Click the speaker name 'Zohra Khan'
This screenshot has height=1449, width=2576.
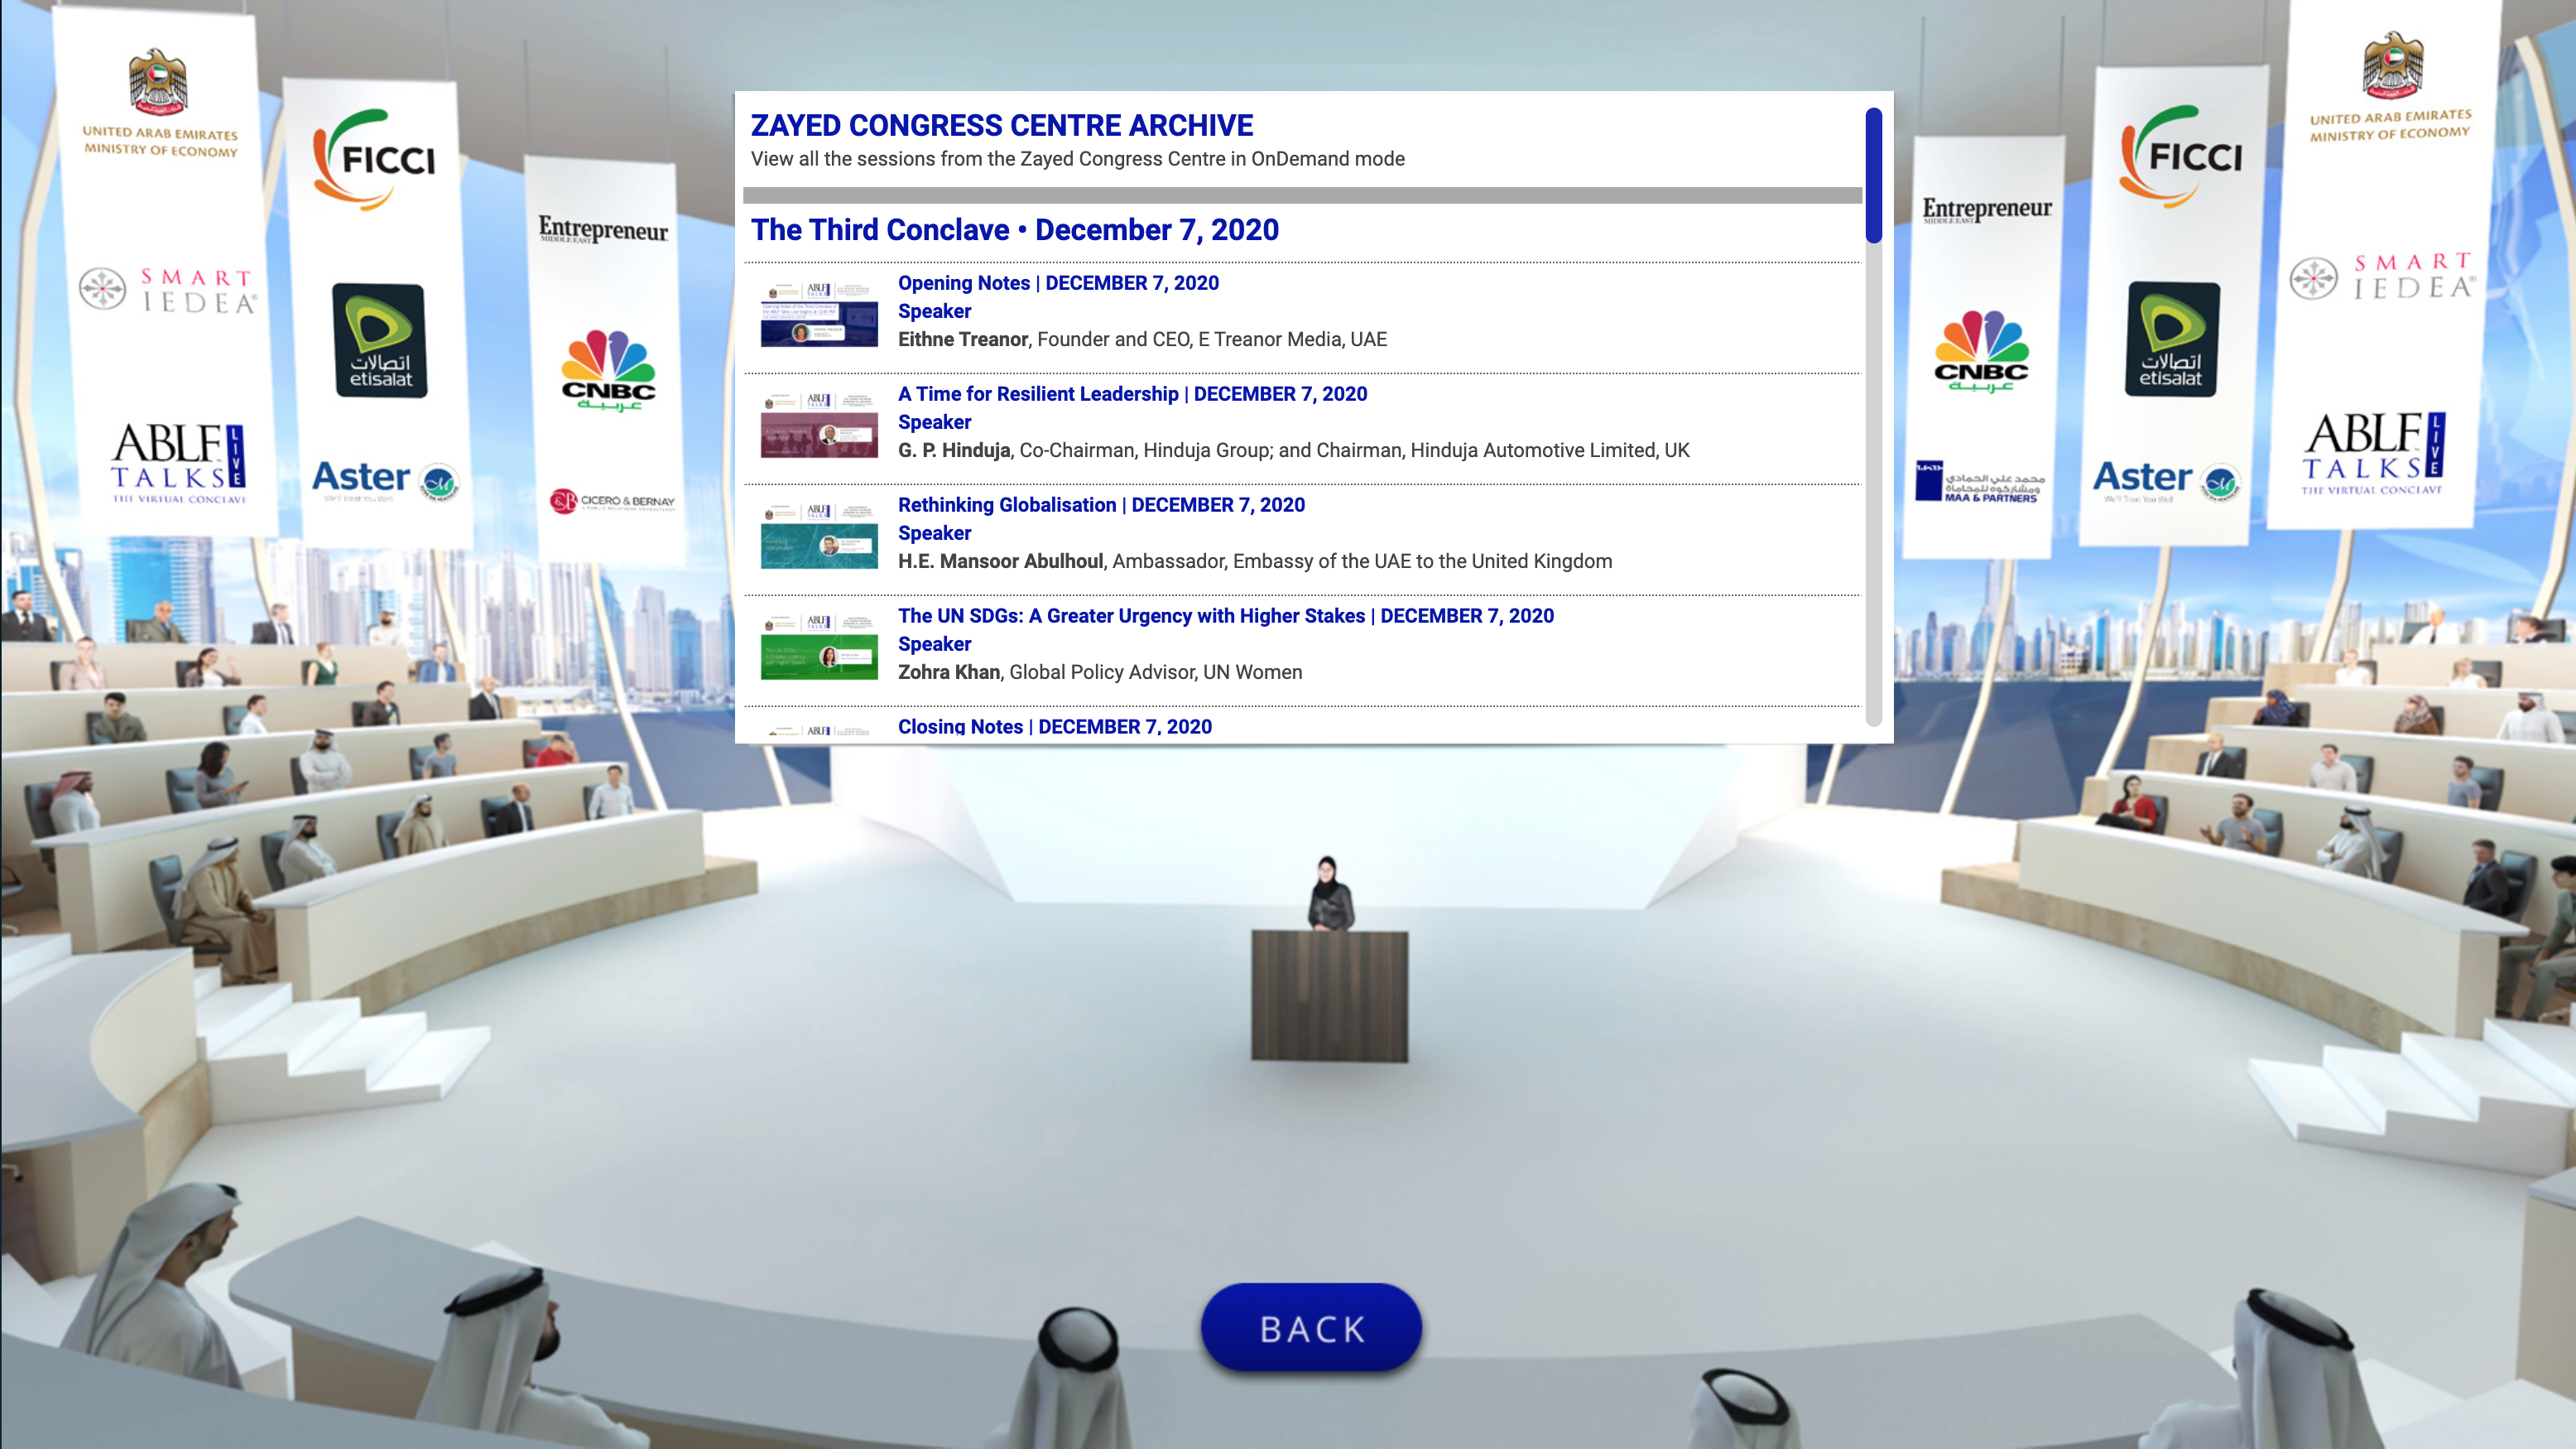[948, 672]
